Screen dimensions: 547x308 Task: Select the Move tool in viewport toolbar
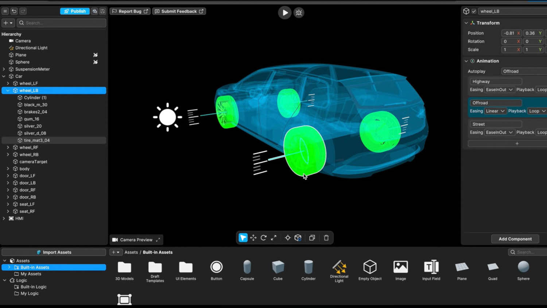[x=253, y=238]
